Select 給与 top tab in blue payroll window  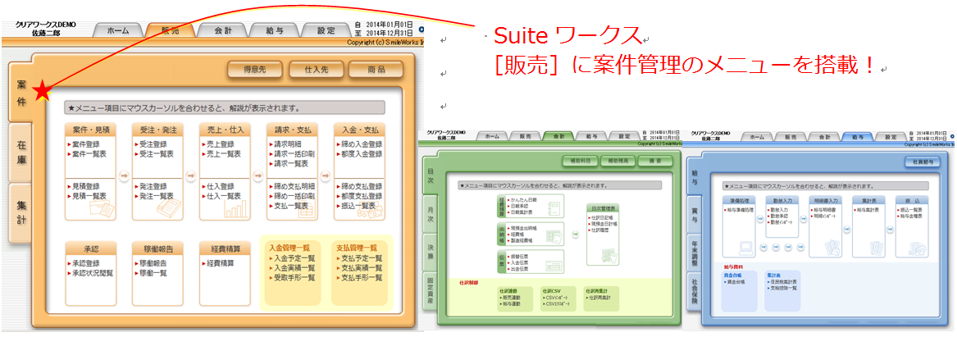(857, 137)
